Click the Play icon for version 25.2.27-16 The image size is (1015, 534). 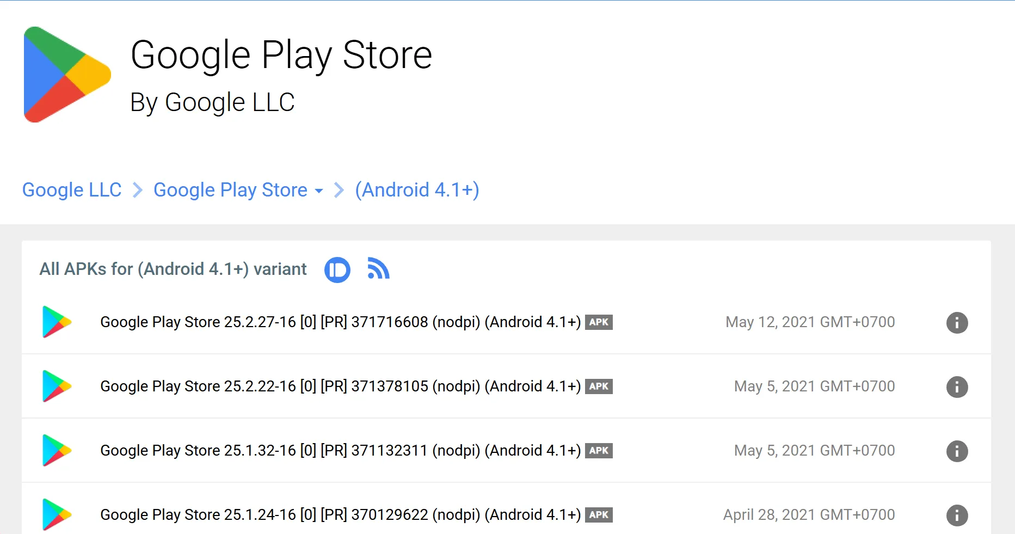[57, 322]
